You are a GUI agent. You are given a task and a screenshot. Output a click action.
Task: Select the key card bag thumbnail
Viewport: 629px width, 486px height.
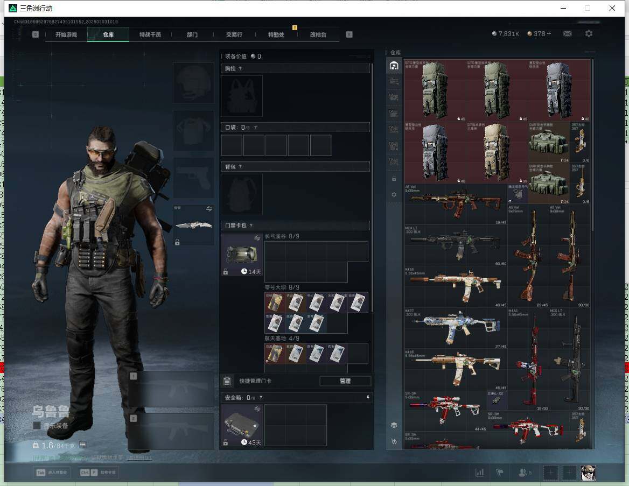point(242,255)
